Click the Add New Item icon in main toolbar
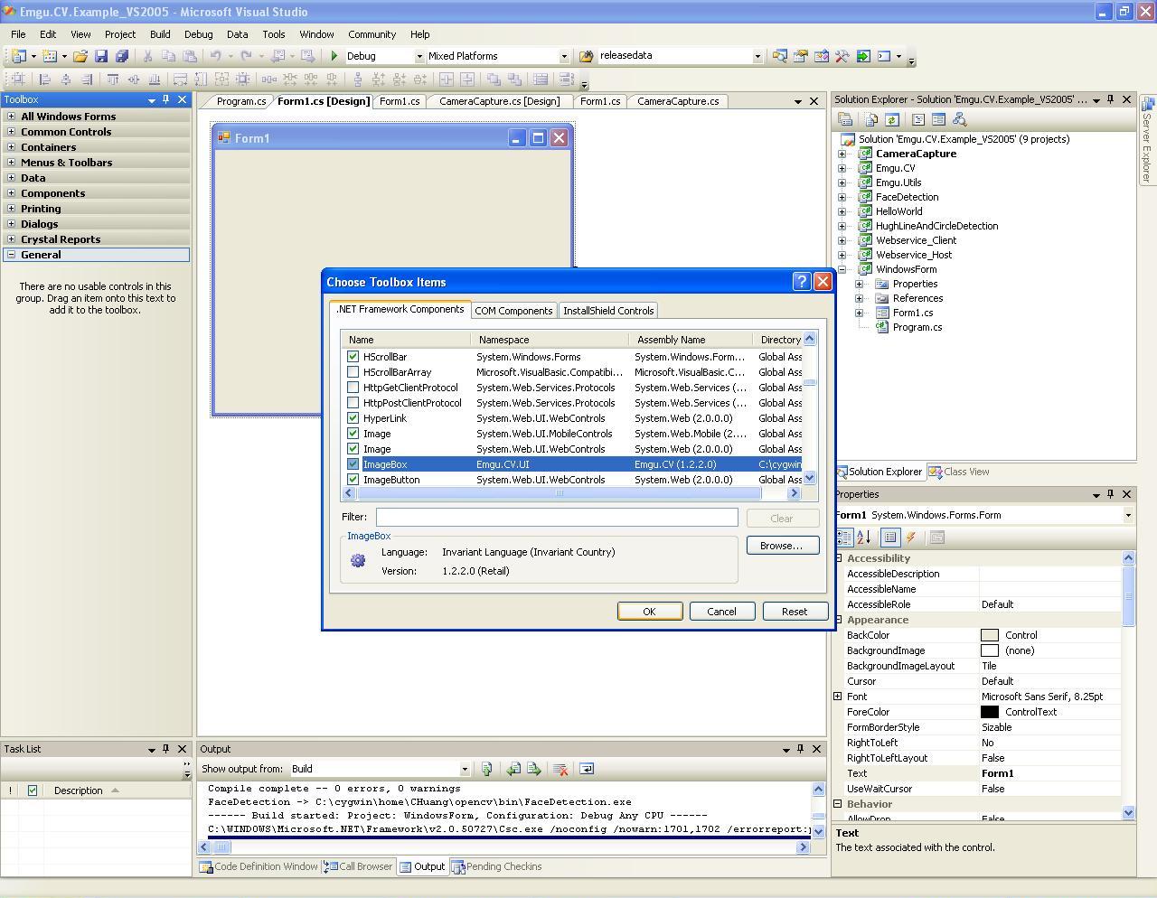 tap(51, 56)
